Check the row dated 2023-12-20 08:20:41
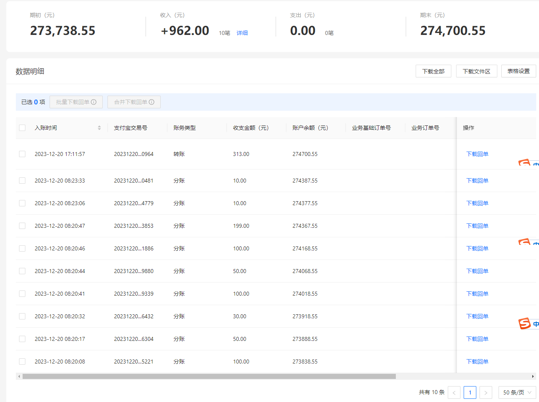 (22, 294)
